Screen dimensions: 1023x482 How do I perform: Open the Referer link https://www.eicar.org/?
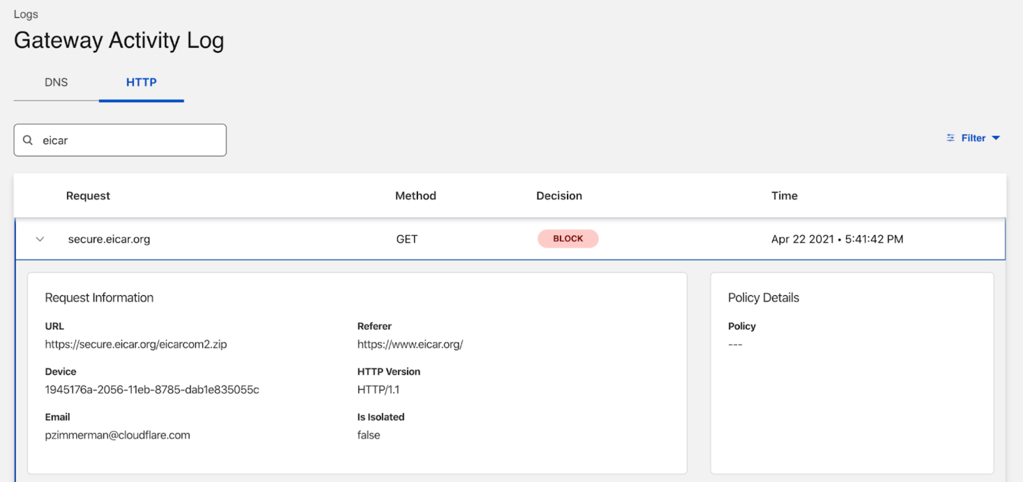409,344
